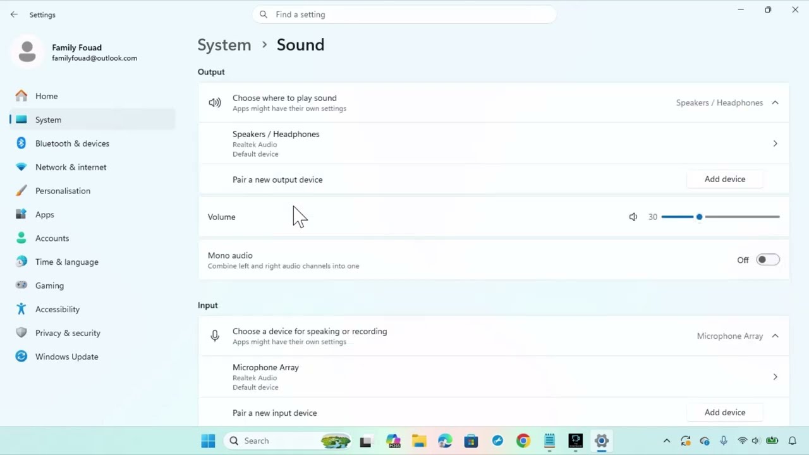
Task: Go to Home in the sidebar
Action: [x=93, y=96]
